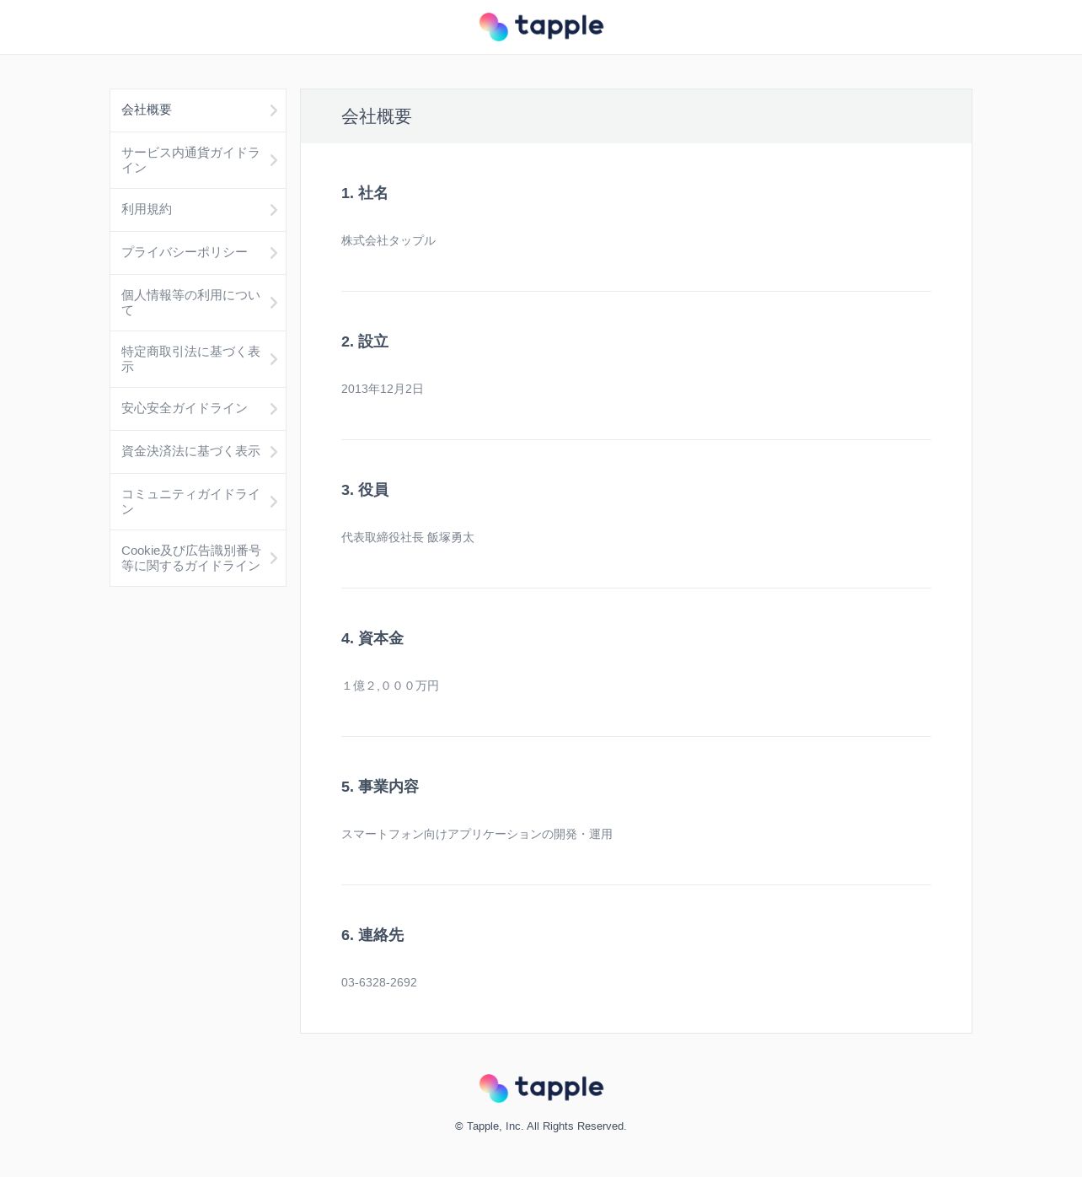Click the heading 3. 役員
Screen dimensions: 1082x1177
[x=364, y=490]
